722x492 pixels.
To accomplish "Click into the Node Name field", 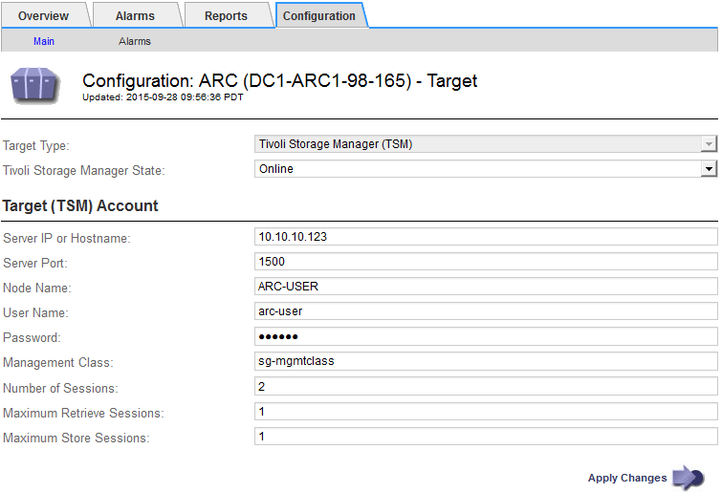I will [x=486, y=287].
